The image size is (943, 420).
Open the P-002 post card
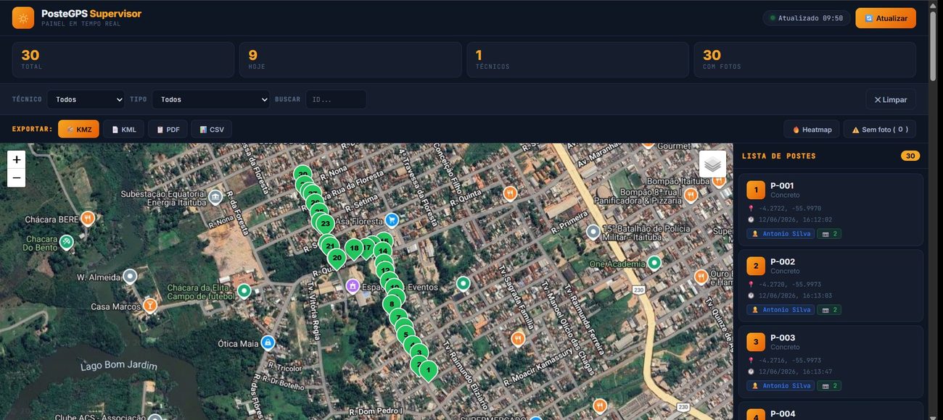click(x=830, y=285)
